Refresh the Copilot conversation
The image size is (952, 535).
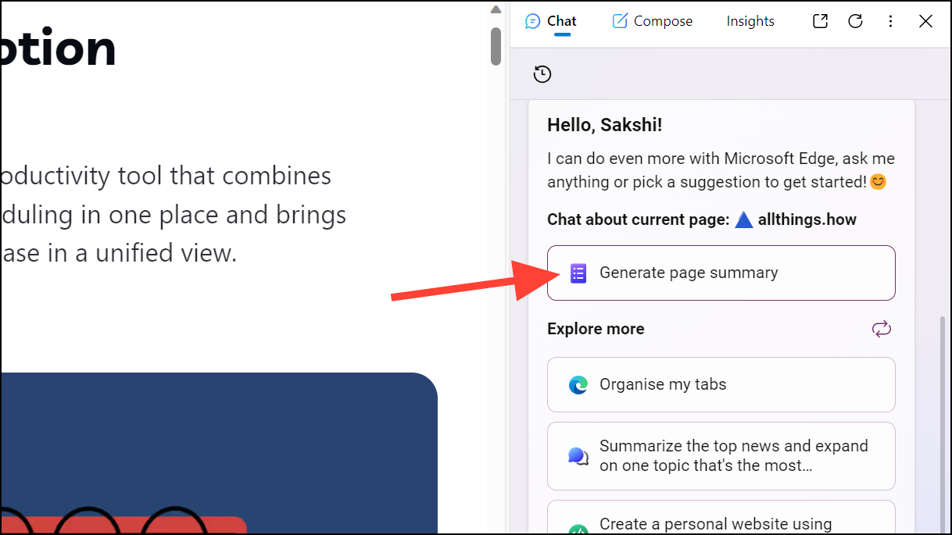coord(855,21)
